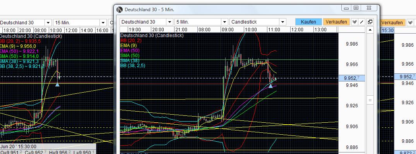Image resolution: width=416 pixels, height=154 pixels.
Task: Click SMA (38) ~ 9.921,3 legend in background chart
Action: pos(19,61)
